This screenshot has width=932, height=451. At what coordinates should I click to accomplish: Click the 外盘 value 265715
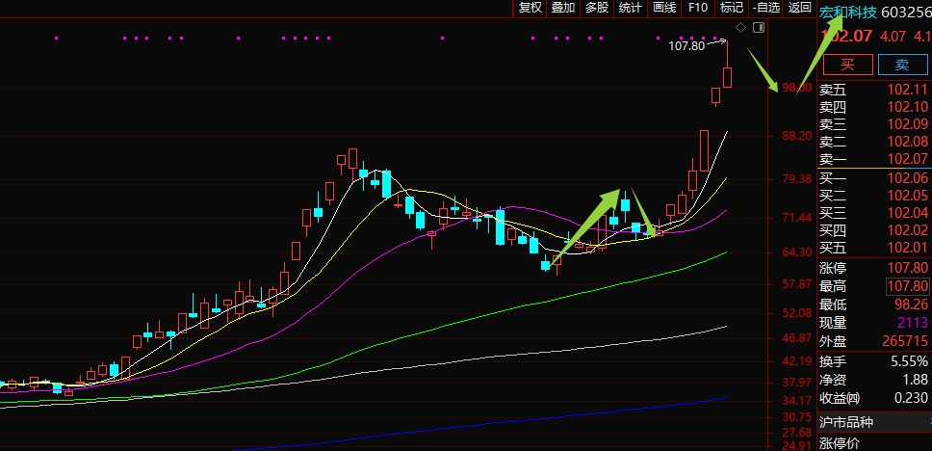(907, 341)
